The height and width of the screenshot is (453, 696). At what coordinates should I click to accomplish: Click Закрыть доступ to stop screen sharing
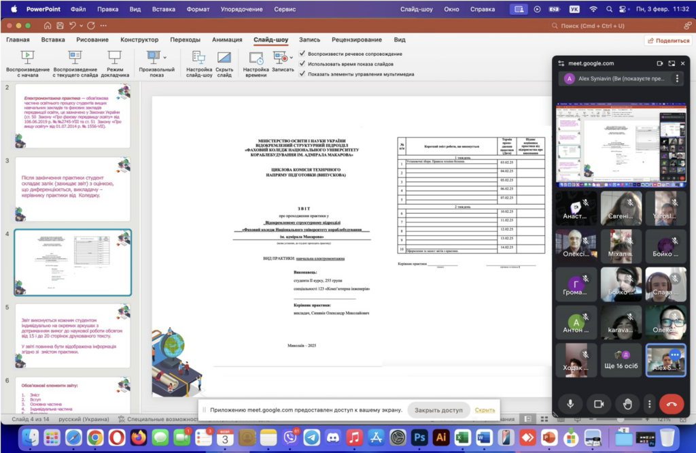click(x=438, y=410)
